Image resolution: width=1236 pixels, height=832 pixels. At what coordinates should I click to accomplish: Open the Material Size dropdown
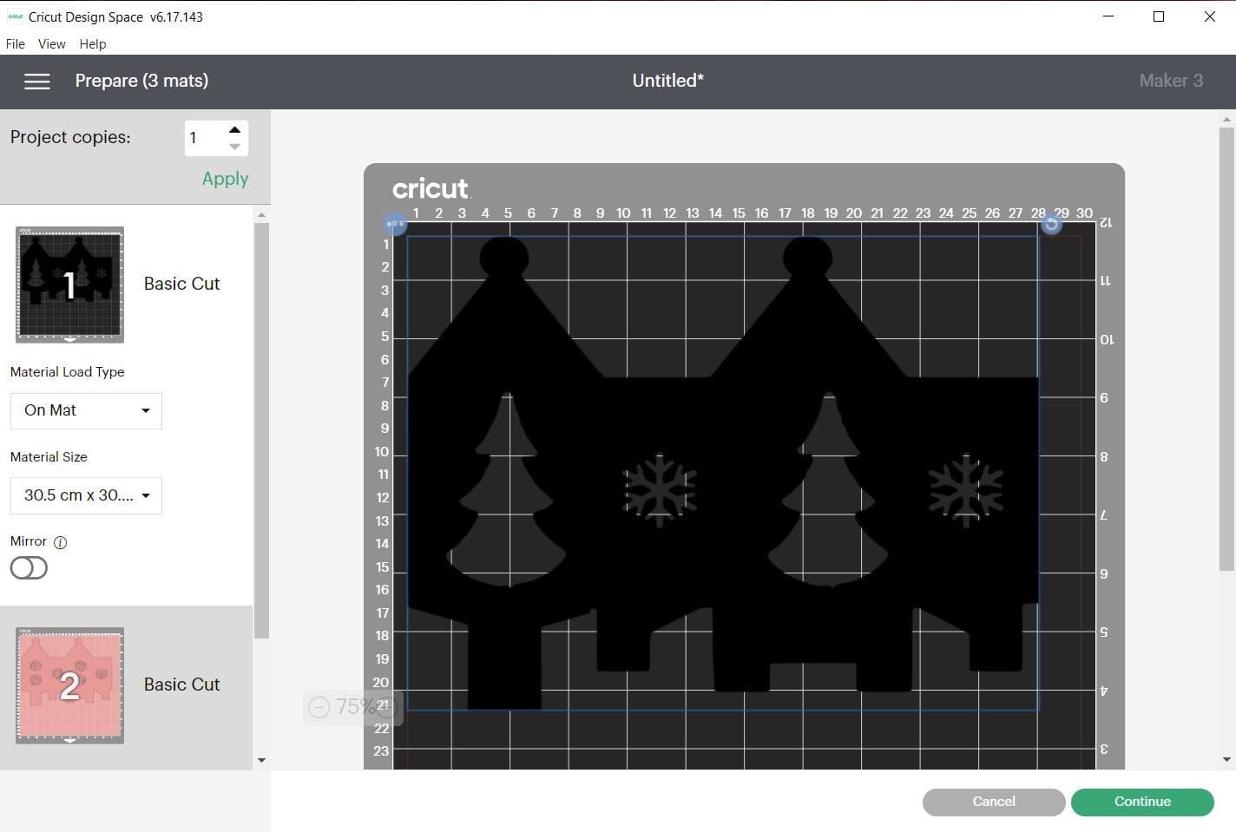86,495
